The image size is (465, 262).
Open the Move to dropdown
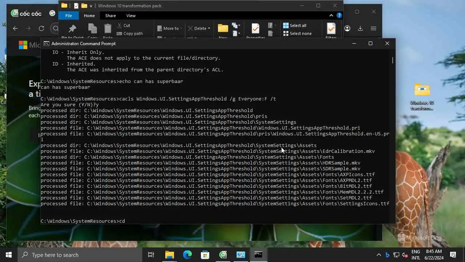click(170, 28)
